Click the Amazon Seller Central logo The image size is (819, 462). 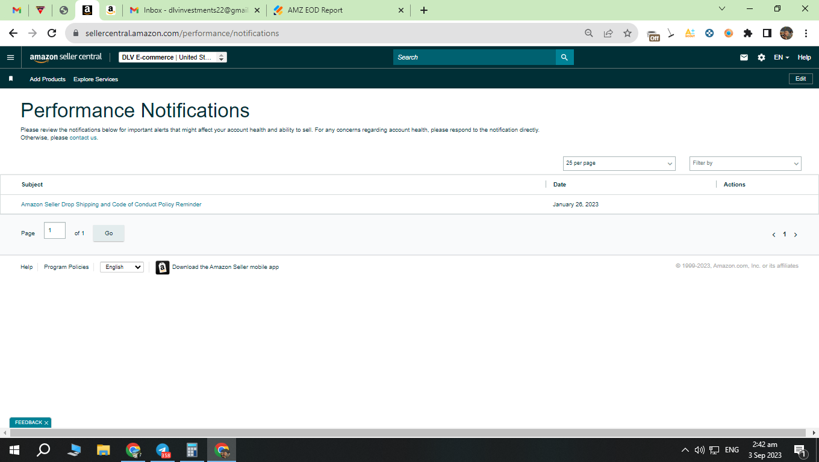coord(66,57)
